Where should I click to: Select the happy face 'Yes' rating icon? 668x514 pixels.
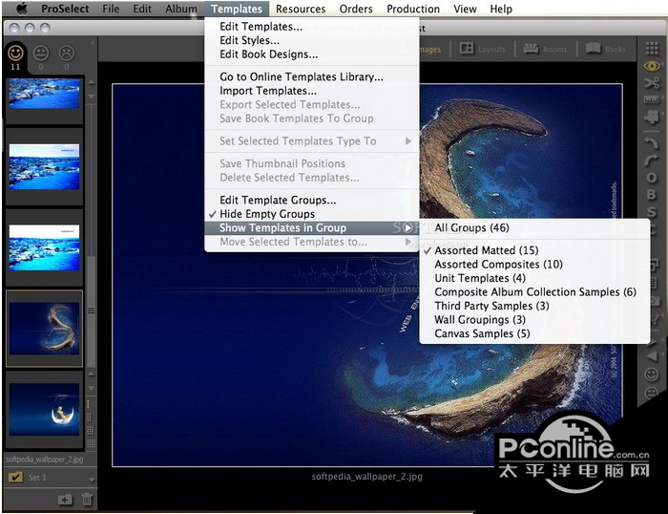click(15, 54)
